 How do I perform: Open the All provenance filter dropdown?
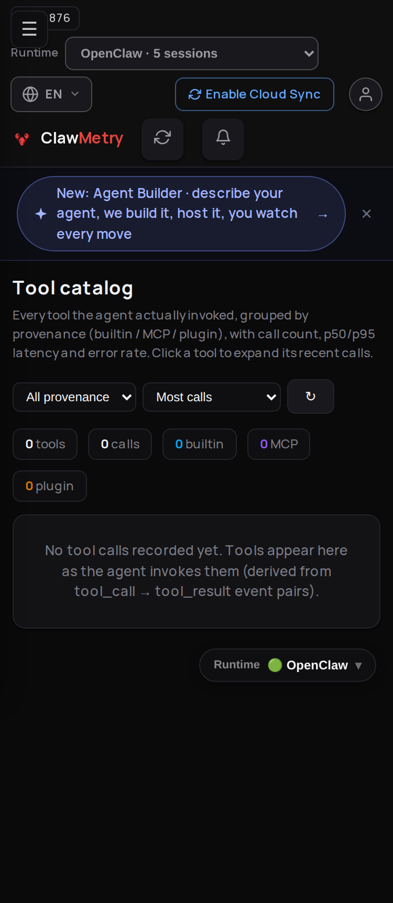tap(74, 397)
